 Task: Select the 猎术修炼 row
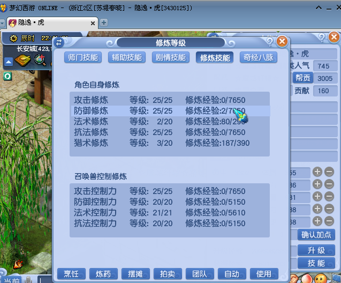170,143
